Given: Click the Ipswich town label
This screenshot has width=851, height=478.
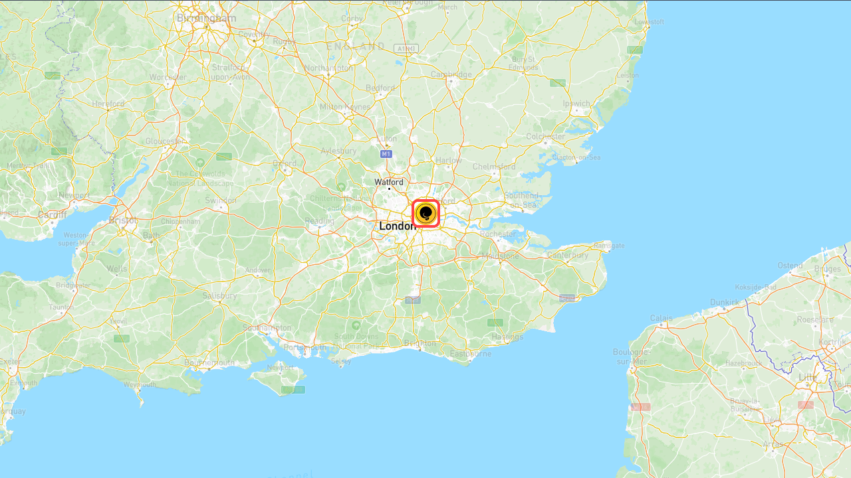Looking at the screenshot, I should (x=576, y=104).
